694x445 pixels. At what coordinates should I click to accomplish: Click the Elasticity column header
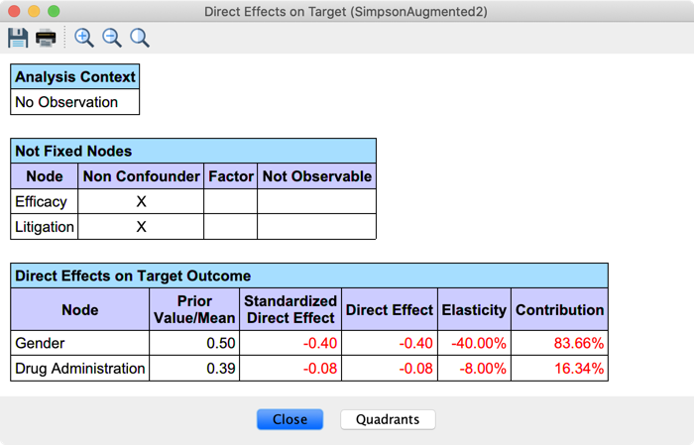click(474, 309)
